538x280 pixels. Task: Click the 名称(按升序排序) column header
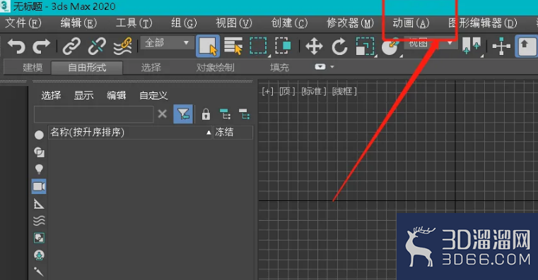pyautogui.click(x=130, y=133)
